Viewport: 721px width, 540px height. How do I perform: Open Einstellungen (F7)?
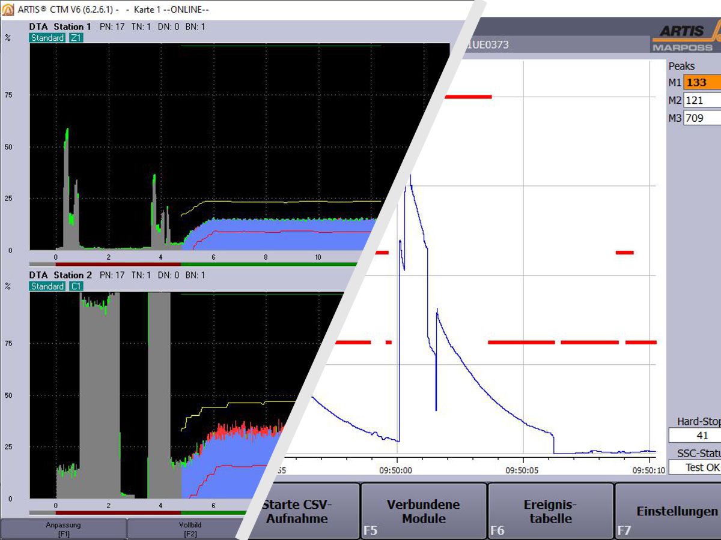point(676,511)
